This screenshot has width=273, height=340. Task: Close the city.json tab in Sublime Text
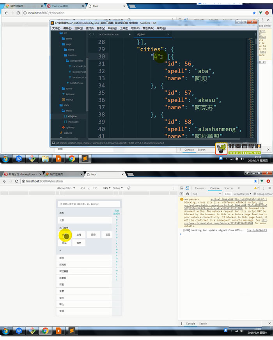tap(168, 34)
